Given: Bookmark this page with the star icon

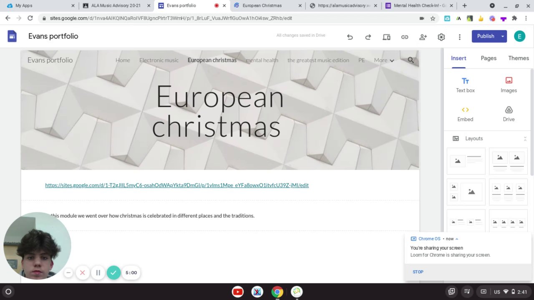Looking at the screenshot, I should tap(433, 18).
